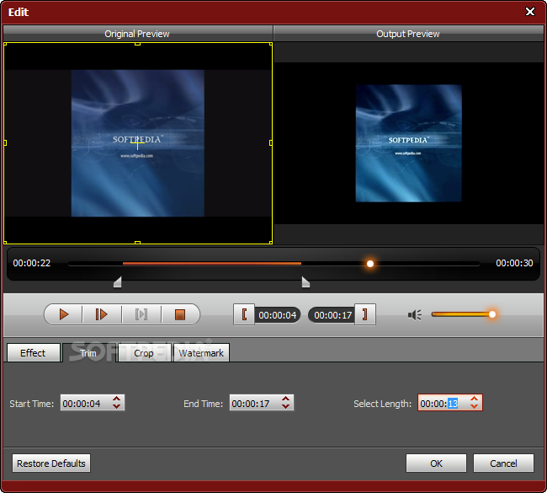Start playback with the Play button
The image size is (547, 493).
click(63, 314)
